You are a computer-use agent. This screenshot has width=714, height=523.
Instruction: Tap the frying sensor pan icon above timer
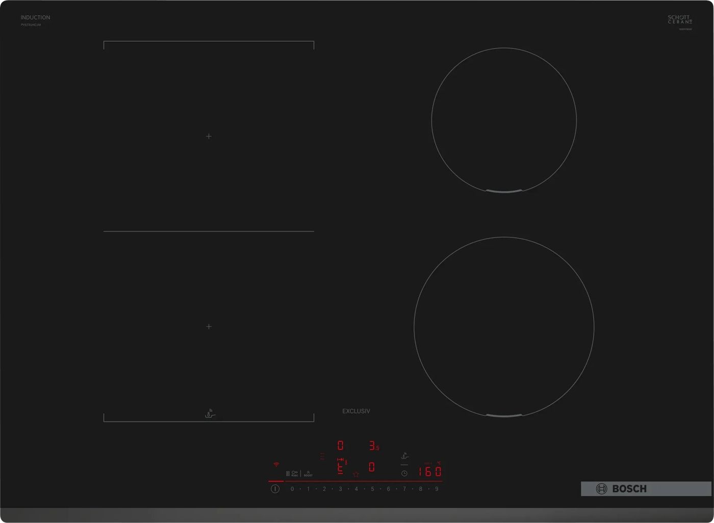click(x=404, y=456)
